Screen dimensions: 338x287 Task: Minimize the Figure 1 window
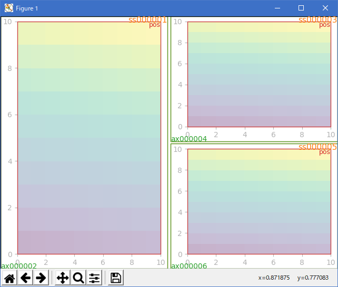point(277,8)
